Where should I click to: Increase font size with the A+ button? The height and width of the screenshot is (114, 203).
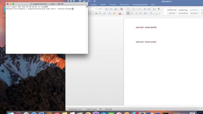pos(107,9)
